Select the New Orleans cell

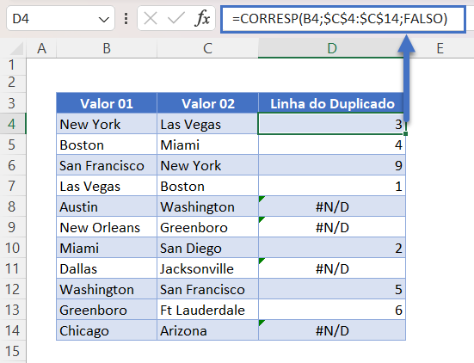(x=107, y=227)
